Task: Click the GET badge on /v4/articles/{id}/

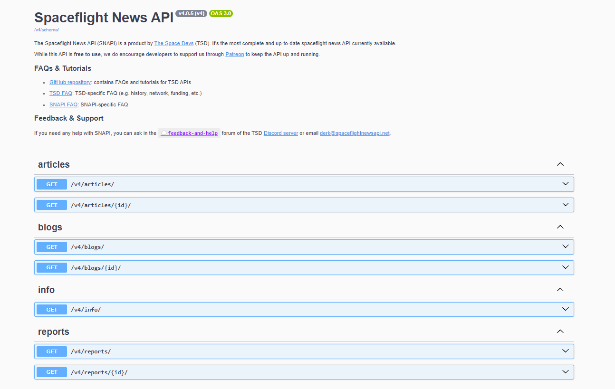Action: pyautogui.click(x=51, y=205)
